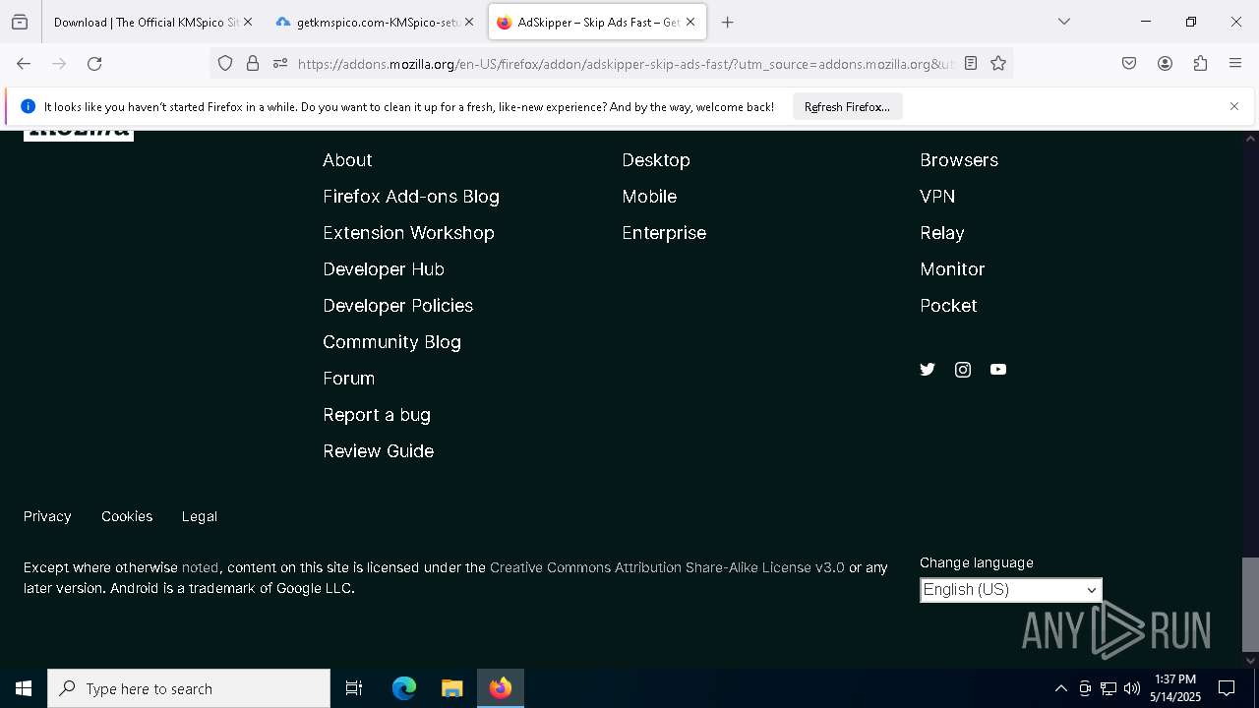Click the Refresh Firefox button
Viewport: 1259px width, 708px height.
[847, 106]
